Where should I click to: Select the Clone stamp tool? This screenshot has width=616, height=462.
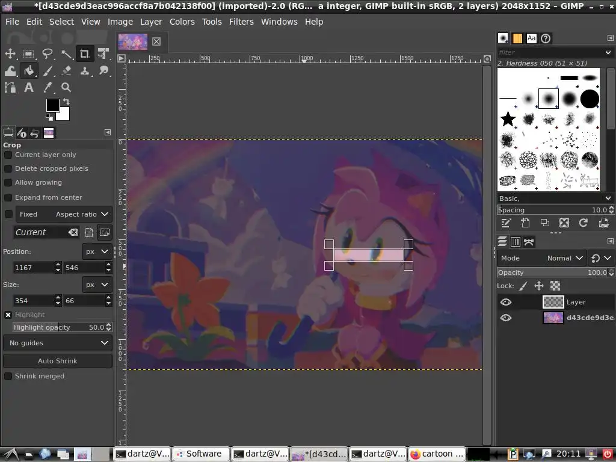(84, 71)
